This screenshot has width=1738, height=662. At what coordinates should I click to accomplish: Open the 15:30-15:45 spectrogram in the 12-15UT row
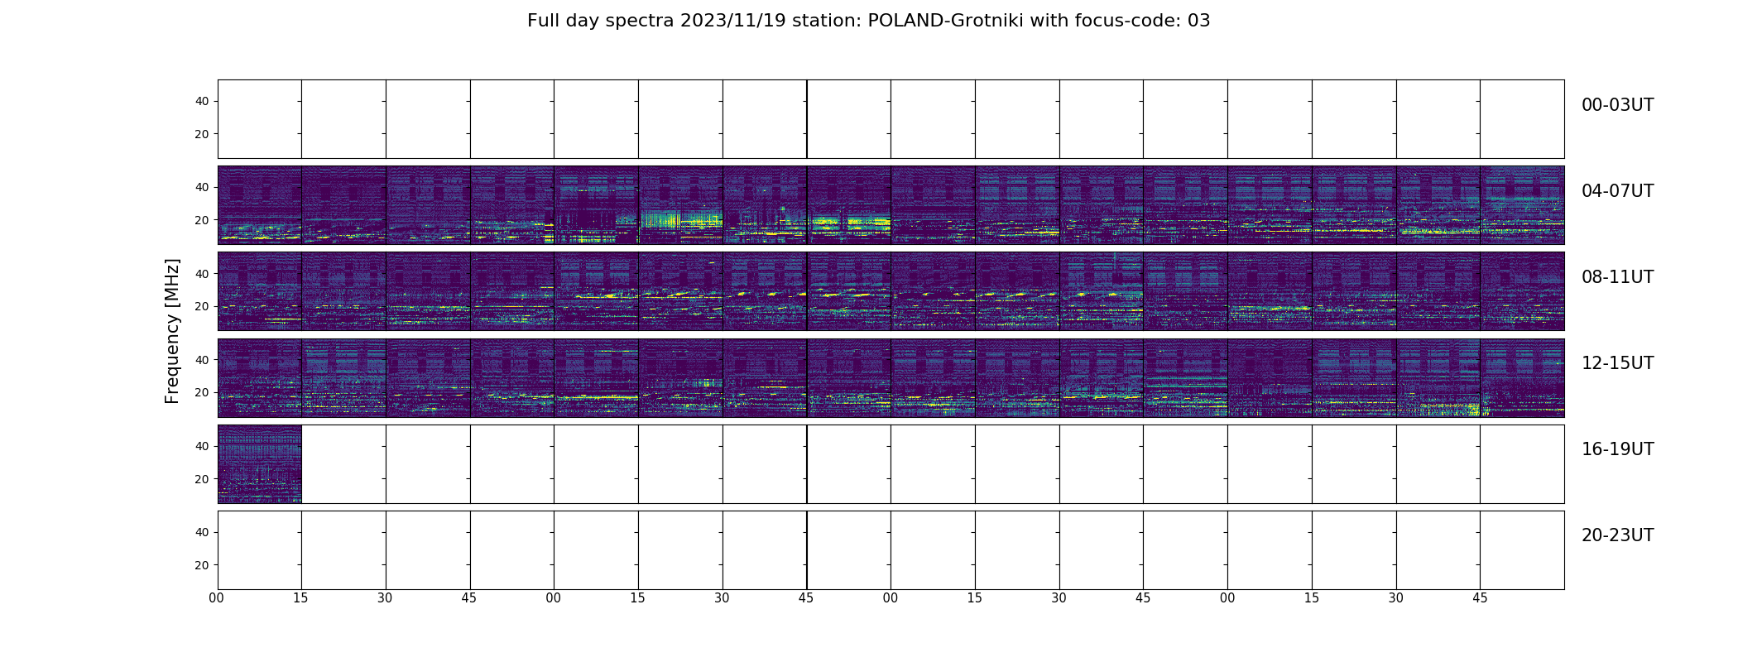(1438, 377)
